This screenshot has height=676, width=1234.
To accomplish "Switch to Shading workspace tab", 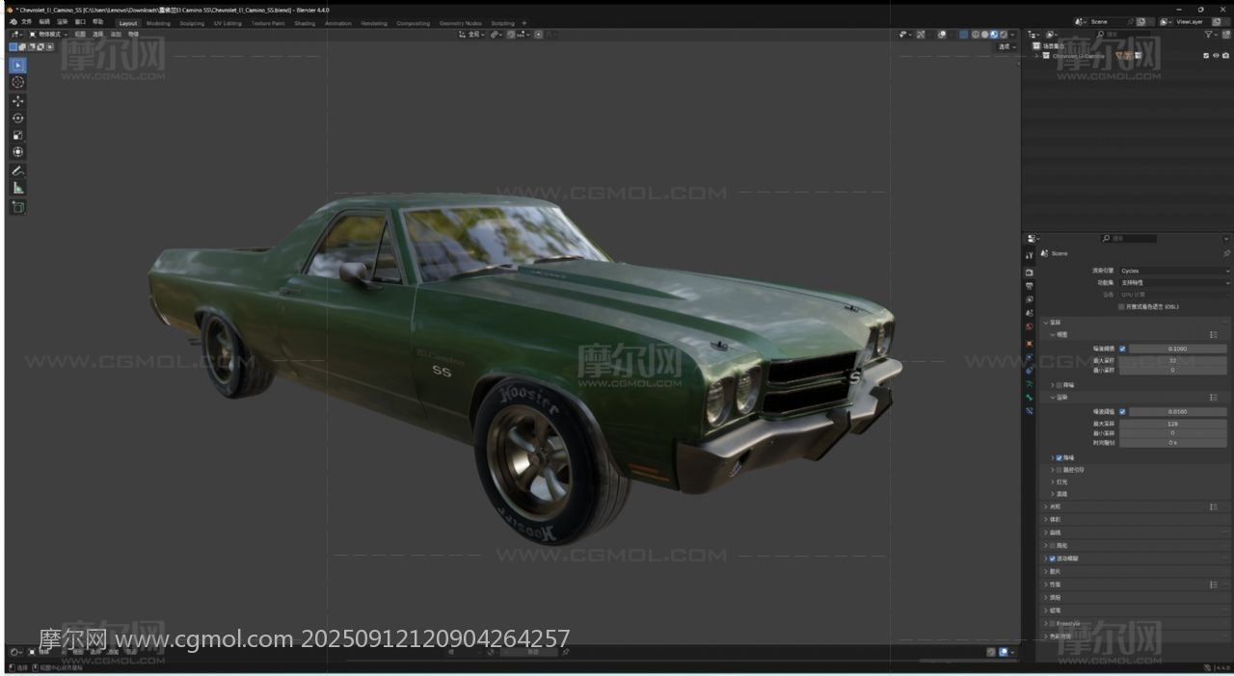I will [305, 23].
